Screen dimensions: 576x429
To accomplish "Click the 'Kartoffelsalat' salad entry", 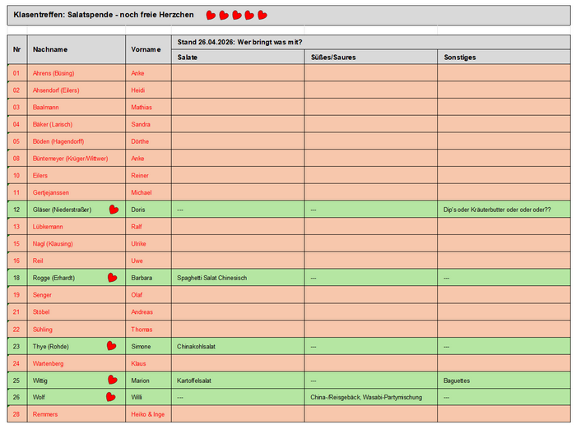I will [x=194, y=381].
